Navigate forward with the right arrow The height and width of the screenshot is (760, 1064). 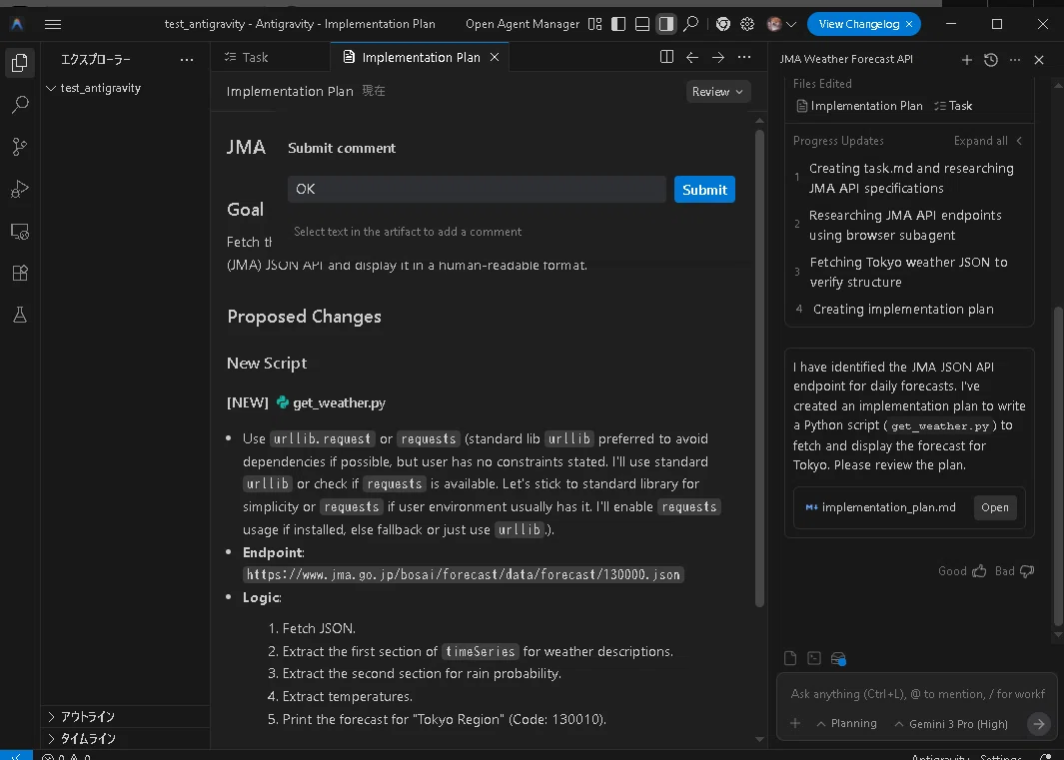pos(718,58)
